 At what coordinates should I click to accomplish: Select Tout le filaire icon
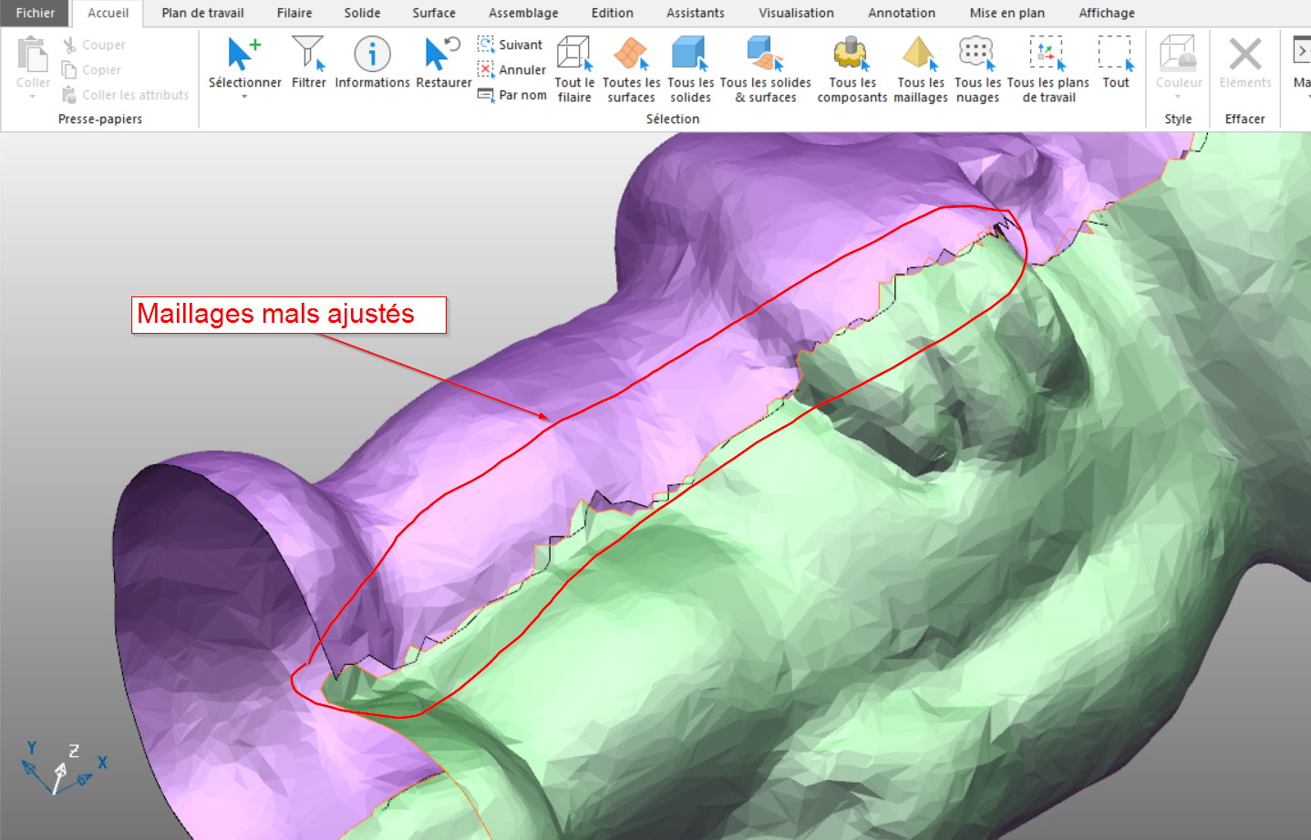[x=574, y=54]
